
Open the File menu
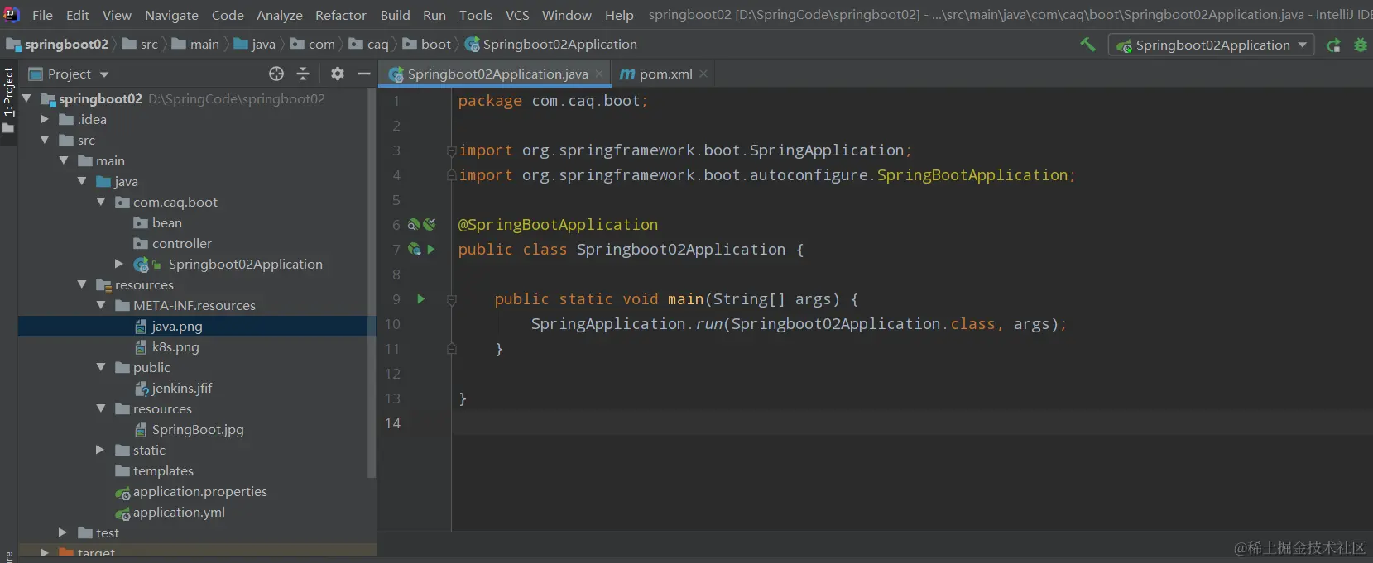[x=42, y=15]
